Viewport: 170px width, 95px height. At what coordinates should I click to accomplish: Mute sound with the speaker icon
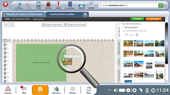point(116,90)
